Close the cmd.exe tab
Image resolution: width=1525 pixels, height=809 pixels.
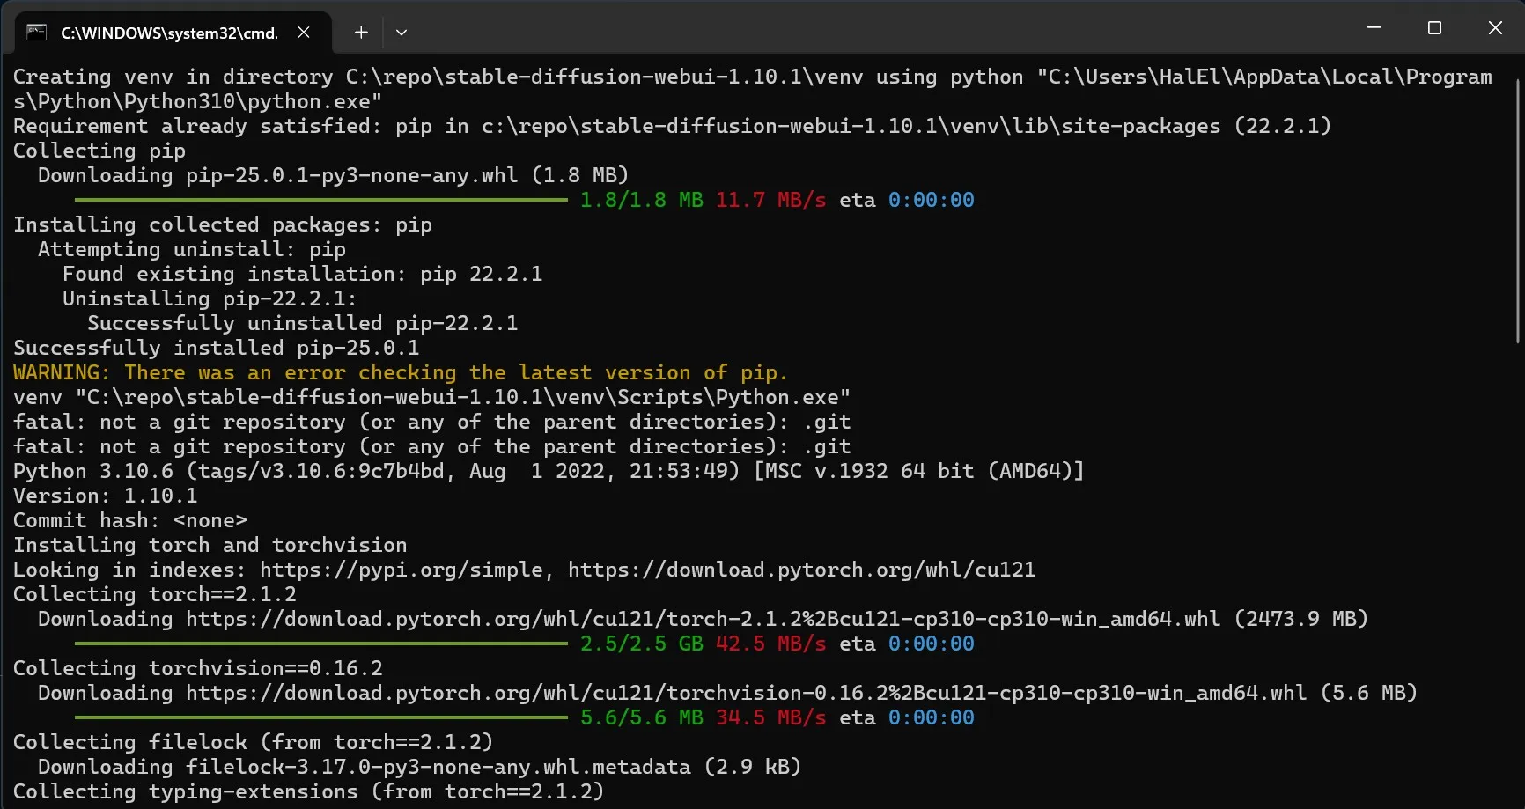304,33
